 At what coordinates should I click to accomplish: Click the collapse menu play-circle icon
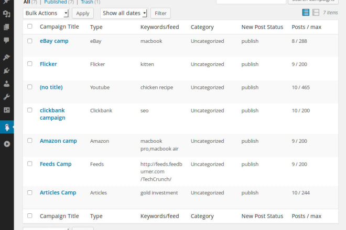click(7, 144)
